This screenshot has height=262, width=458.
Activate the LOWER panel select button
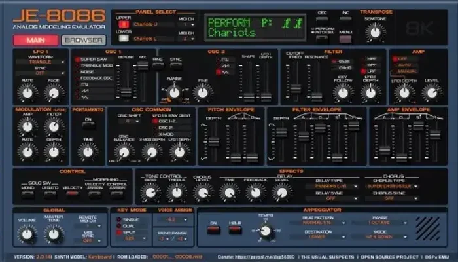point(124,38)
